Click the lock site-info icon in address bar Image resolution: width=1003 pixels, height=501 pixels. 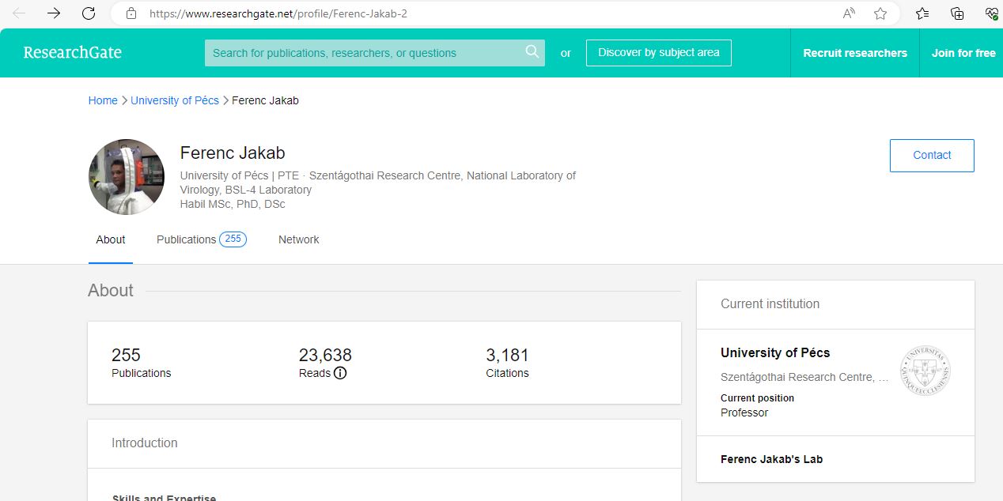(131, 13)
